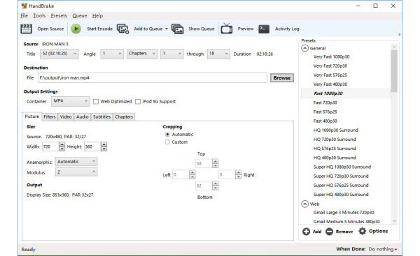Enable Web Optimized checkbox
This screenshot has height=256, width=420.
(96, 101)
